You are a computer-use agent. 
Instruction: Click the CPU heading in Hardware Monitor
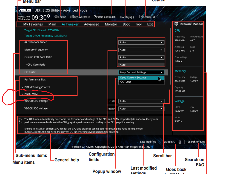(177, 30)
